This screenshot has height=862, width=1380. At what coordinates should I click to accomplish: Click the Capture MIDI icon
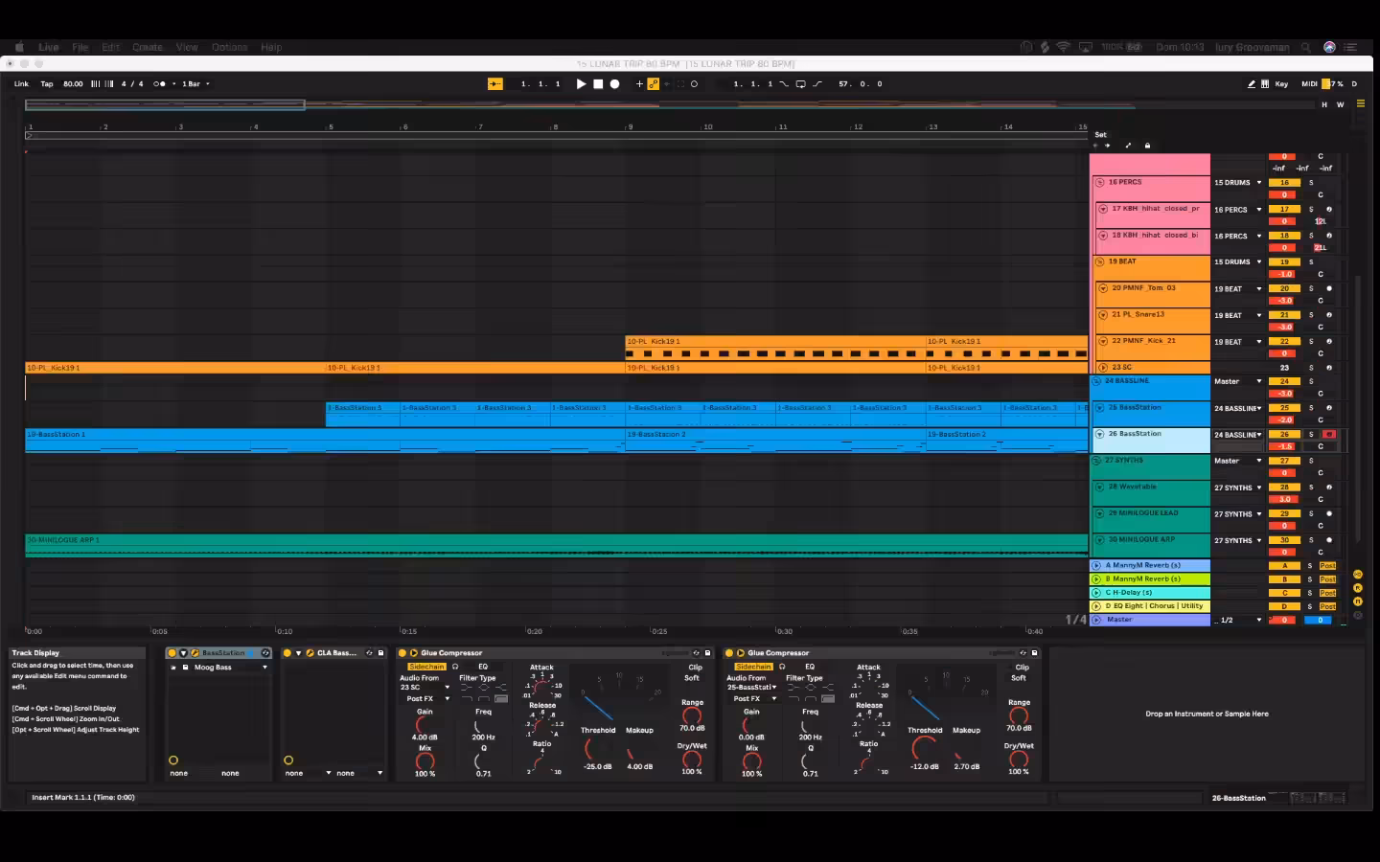(x=680, y=84)
